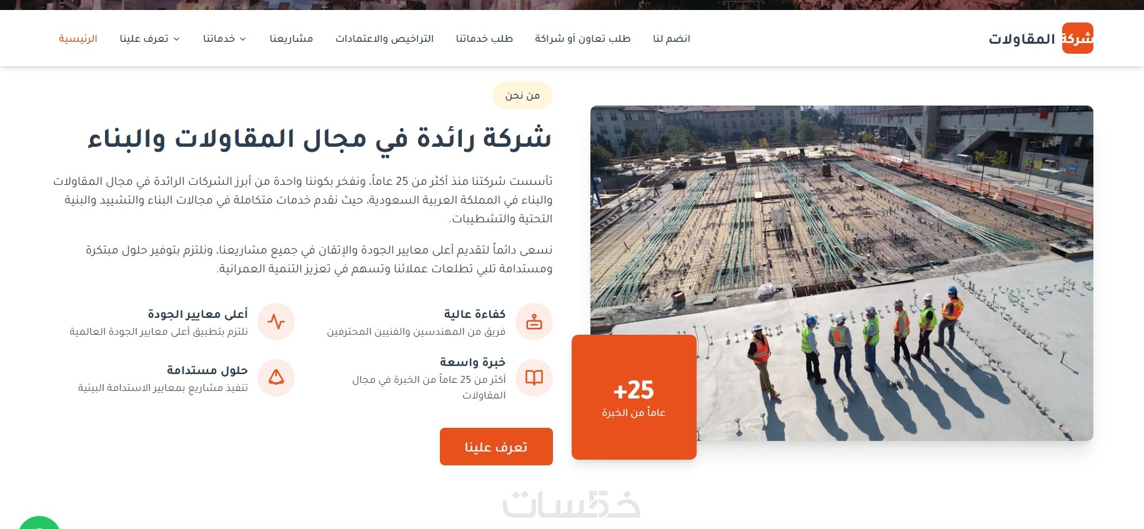This screenshot has height=529, width=1144.
Task: Go to الرئيسية home menu item
Action: 78,39
